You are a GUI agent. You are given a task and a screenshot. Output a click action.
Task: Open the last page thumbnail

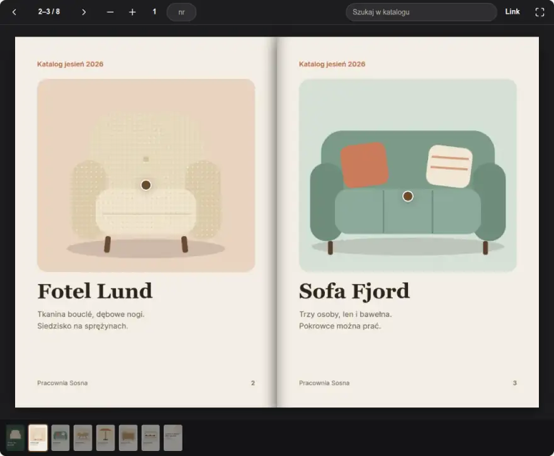tap(173, 438)
